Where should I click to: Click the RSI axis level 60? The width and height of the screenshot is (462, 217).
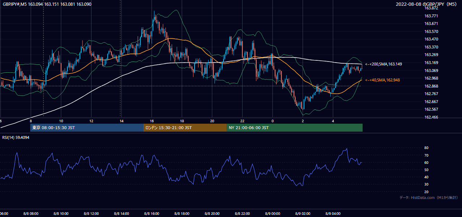(426, 163)
